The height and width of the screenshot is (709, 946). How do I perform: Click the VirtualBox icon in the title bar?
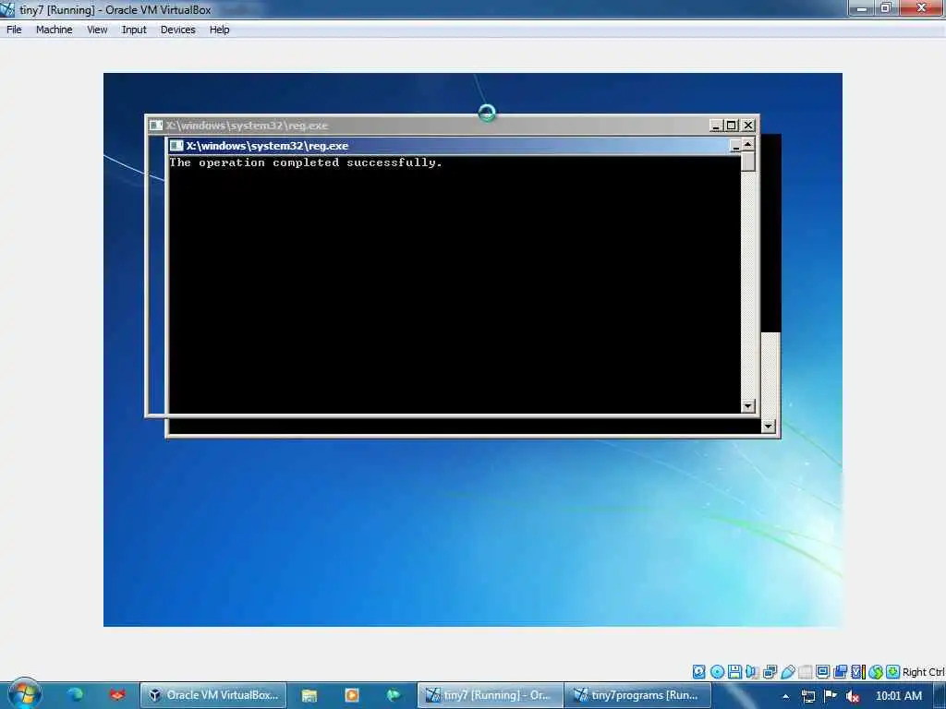tap(7, 9)
